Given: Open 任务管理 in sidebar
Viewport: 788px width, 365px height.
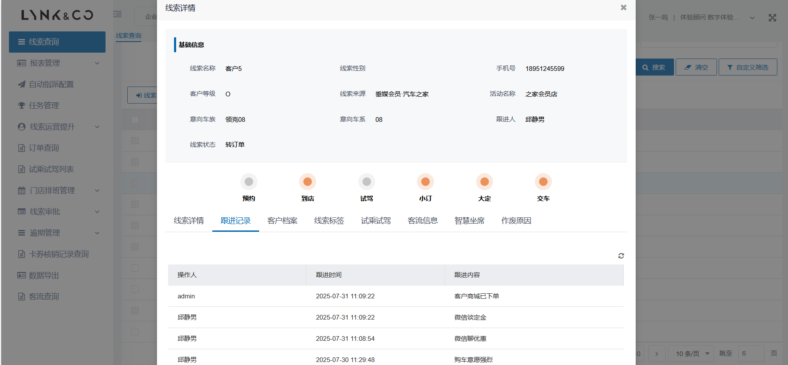Looking at the screenshot, I should click(x=57, y=106).
